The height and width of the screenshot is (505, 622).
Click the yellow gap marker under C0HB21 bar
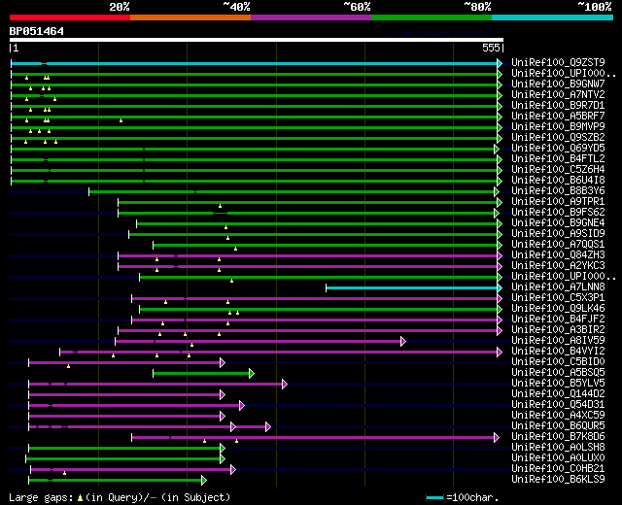click(65, 473)
